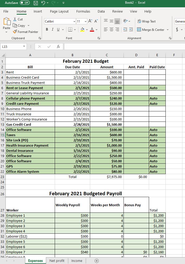Switch to Income sheet tab

pyautogui.click(x=77, y=261)
